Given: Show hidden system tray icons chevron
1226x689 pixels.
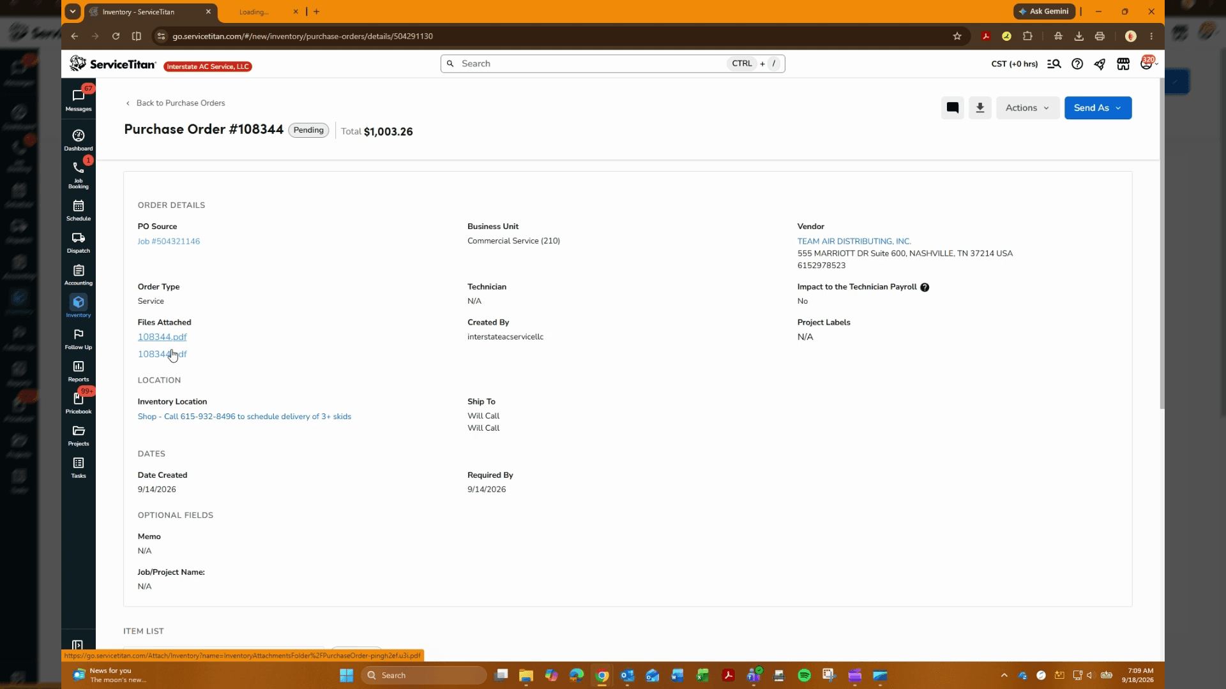Looking at the screenshot, I should [1004, 675].
